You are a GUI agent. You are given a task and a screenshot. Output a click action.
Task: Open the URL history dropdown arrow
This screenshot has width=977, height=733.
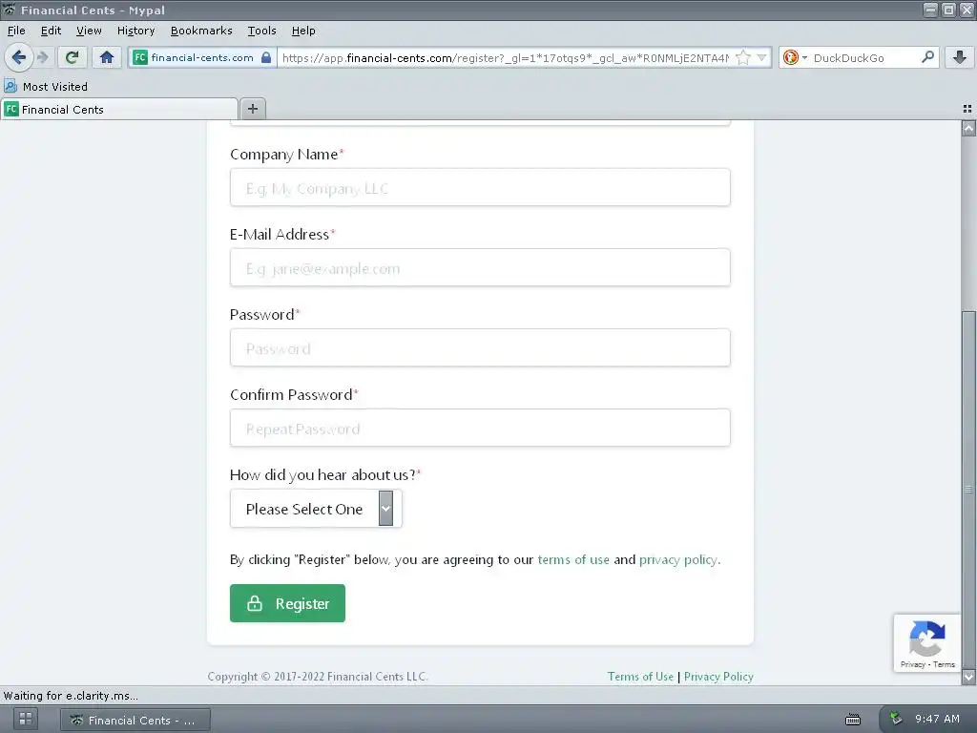tap(761, 57)
